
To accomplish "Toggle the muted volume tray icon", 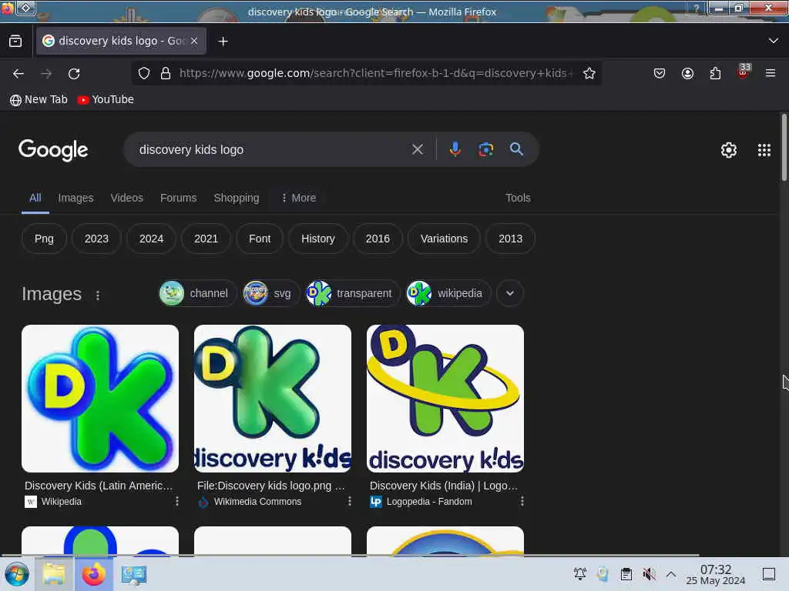I will (649, 573).
